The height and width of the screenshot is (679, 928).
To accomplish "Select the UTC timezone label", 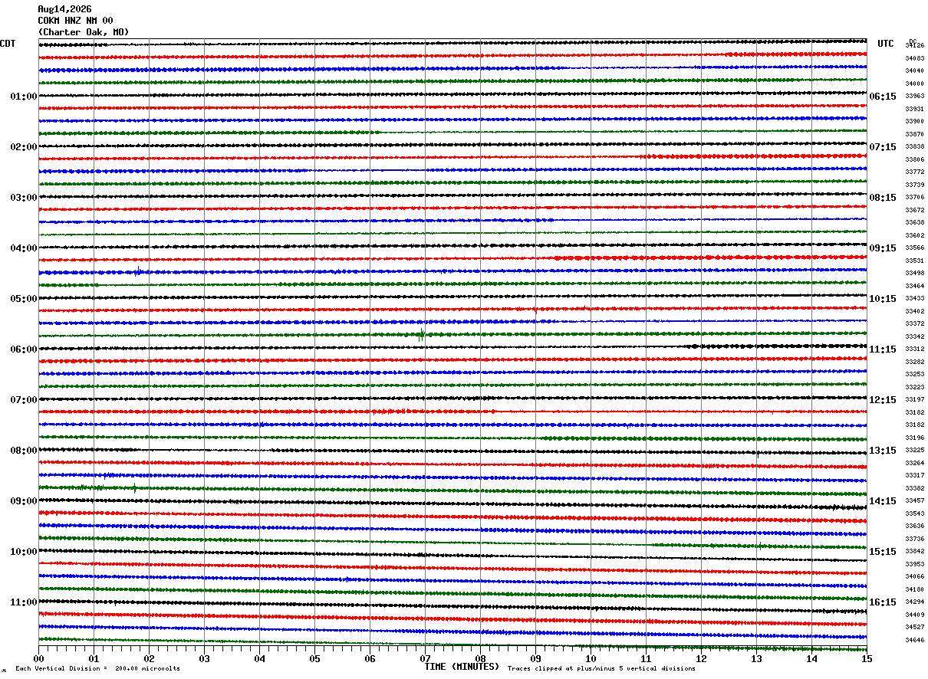I will pos(886,44).
